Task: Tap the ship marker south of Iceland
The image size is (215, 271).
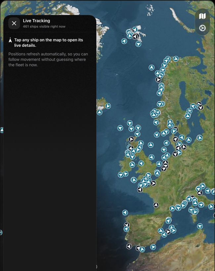Action: point(100,112)
